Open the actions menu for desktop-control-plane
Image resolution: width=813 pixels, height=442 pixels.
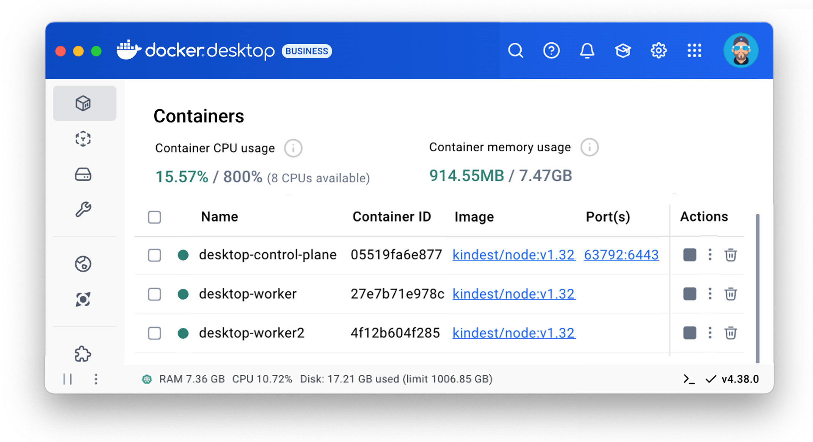click(x=710, y=255)
